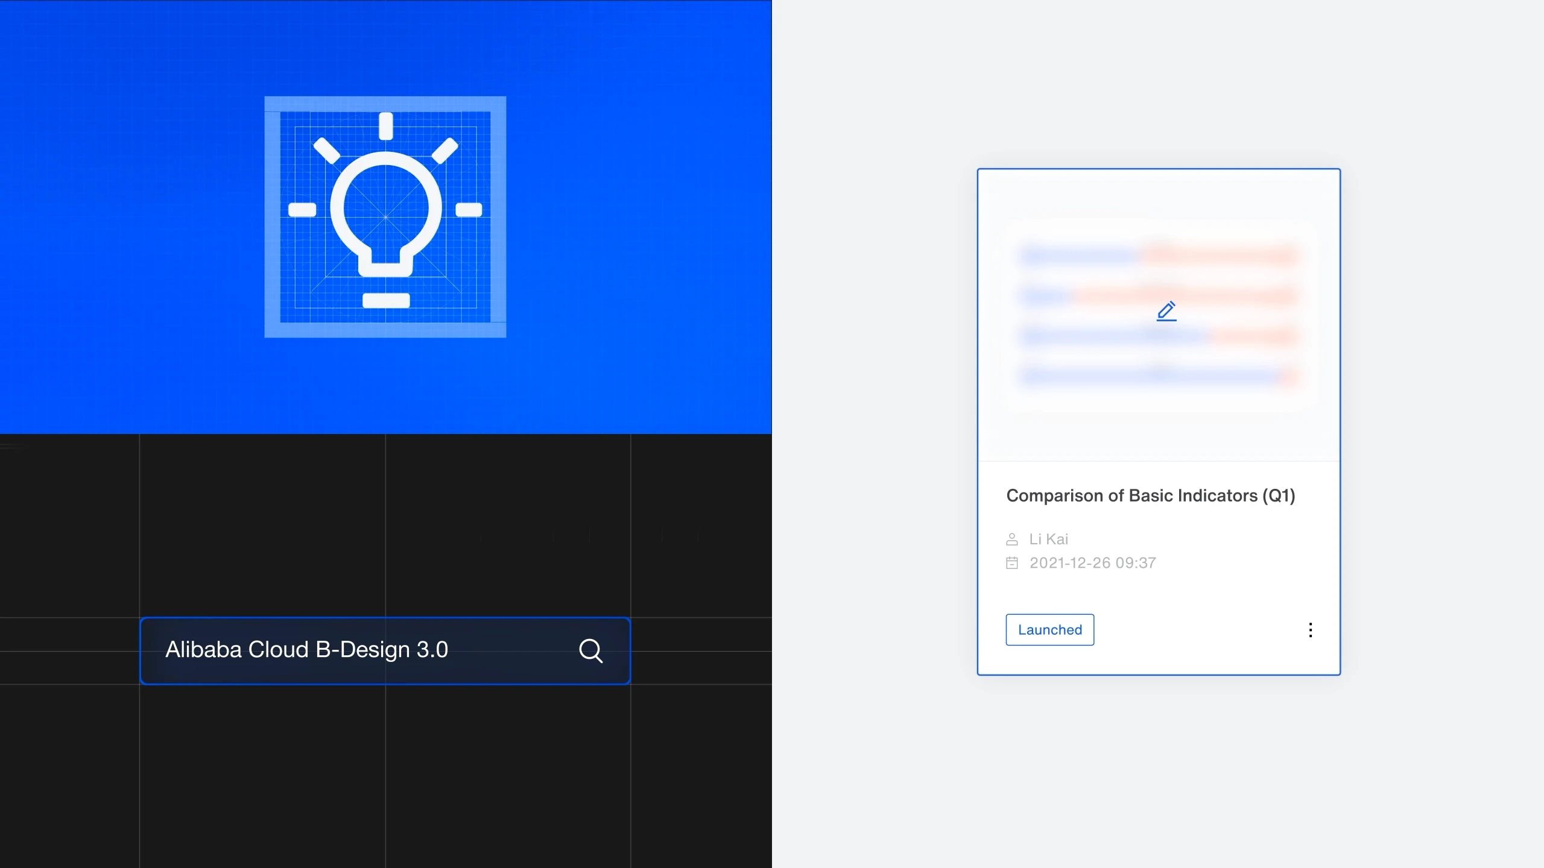Click the edit pencil icon on the card preview
1544x868 pixels.
click(x=1166, y=311)
